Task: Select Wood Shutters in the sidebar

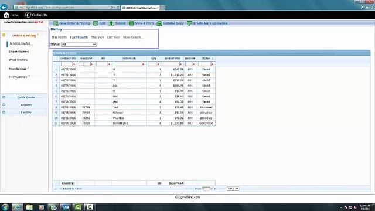Action: click(x=18, y=60)
